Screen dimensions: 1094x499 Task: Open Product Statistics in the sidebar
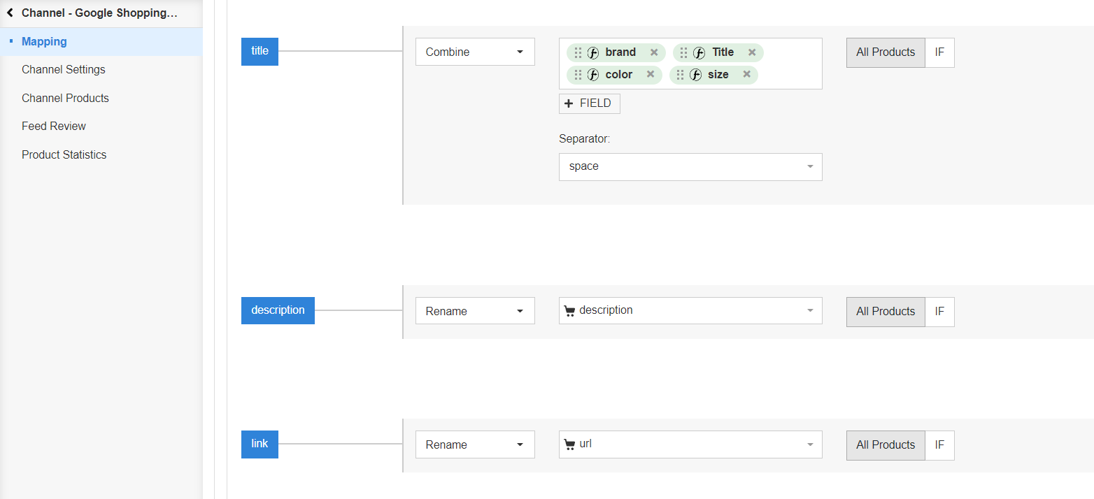pyautogui.click(x=64, y=155)
